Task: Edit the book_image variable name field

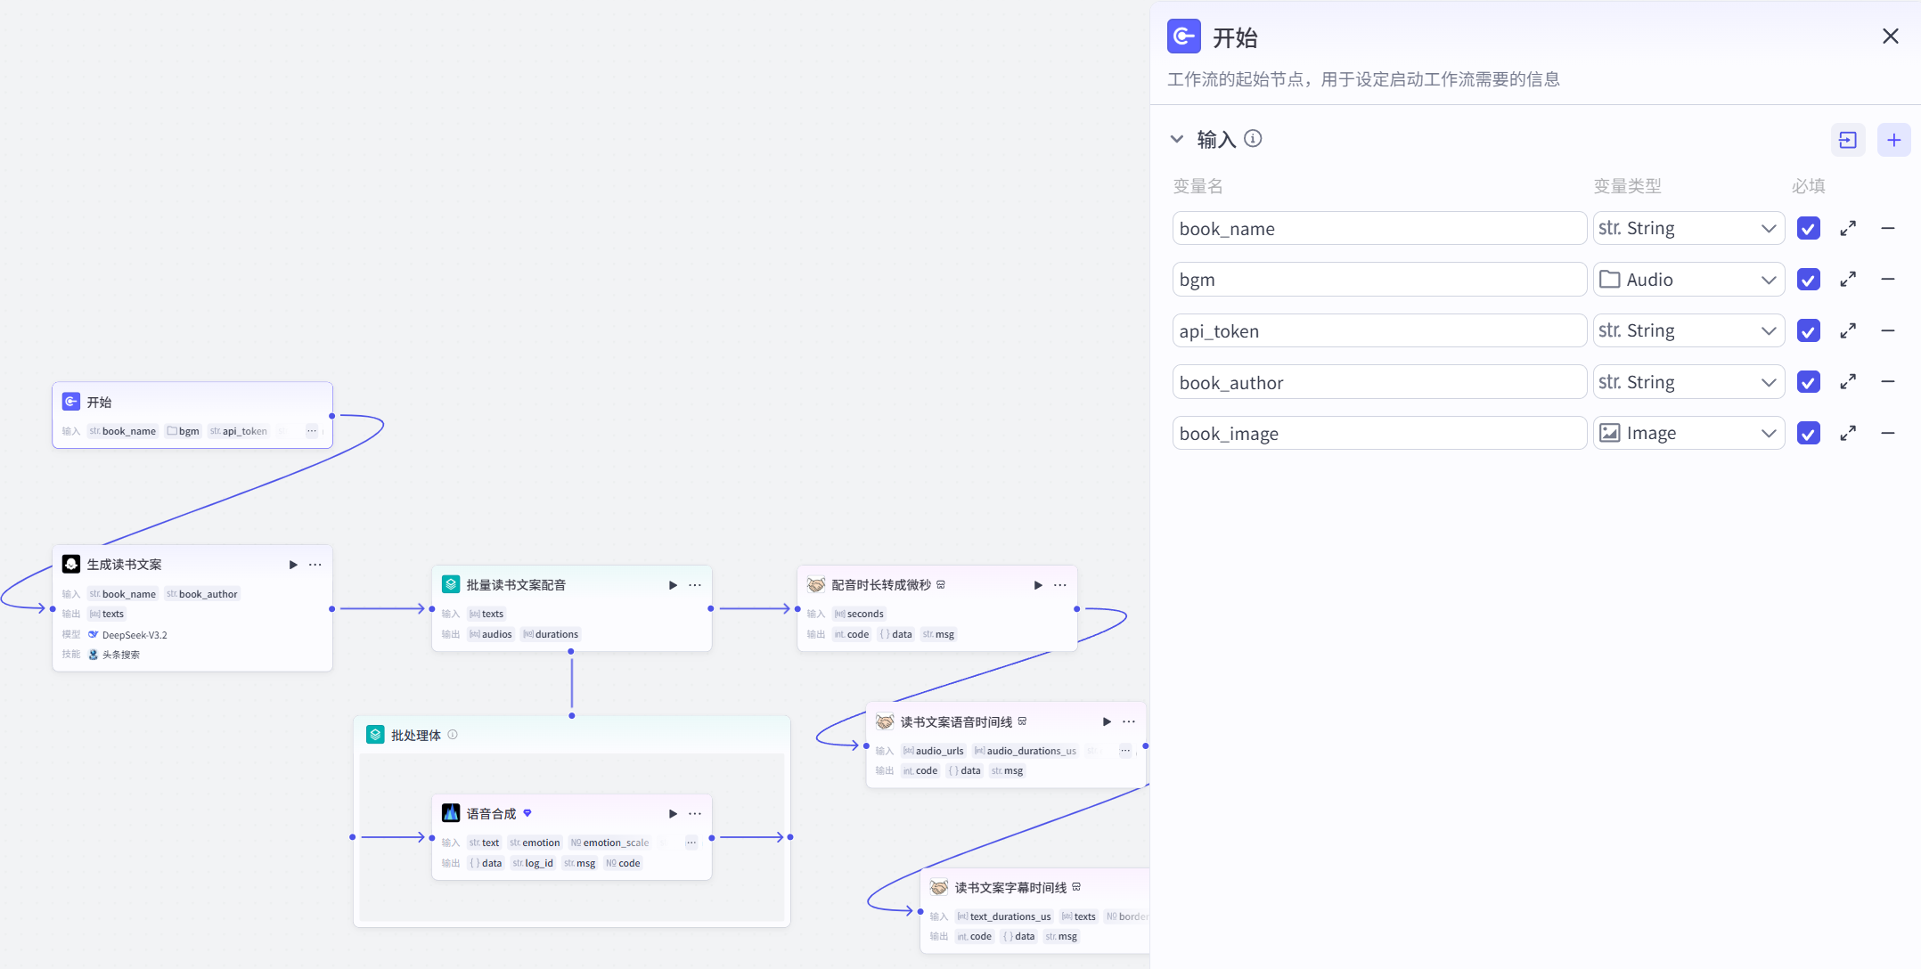Action: (1379, 433)
